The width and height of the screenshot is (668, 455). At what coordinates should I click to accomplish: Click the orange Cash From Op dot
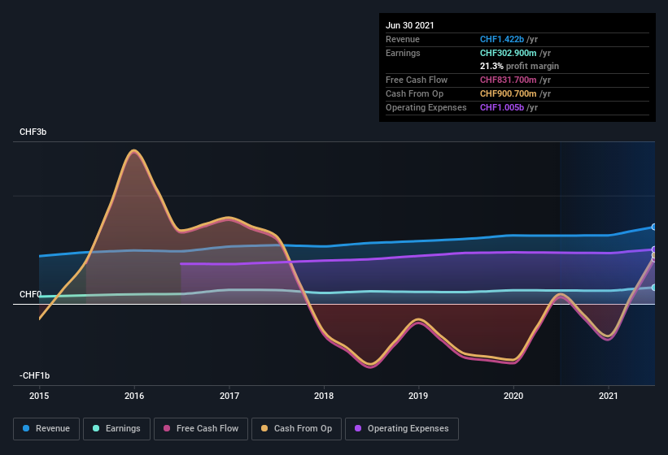pyautogui.click(x=264, y=428)
